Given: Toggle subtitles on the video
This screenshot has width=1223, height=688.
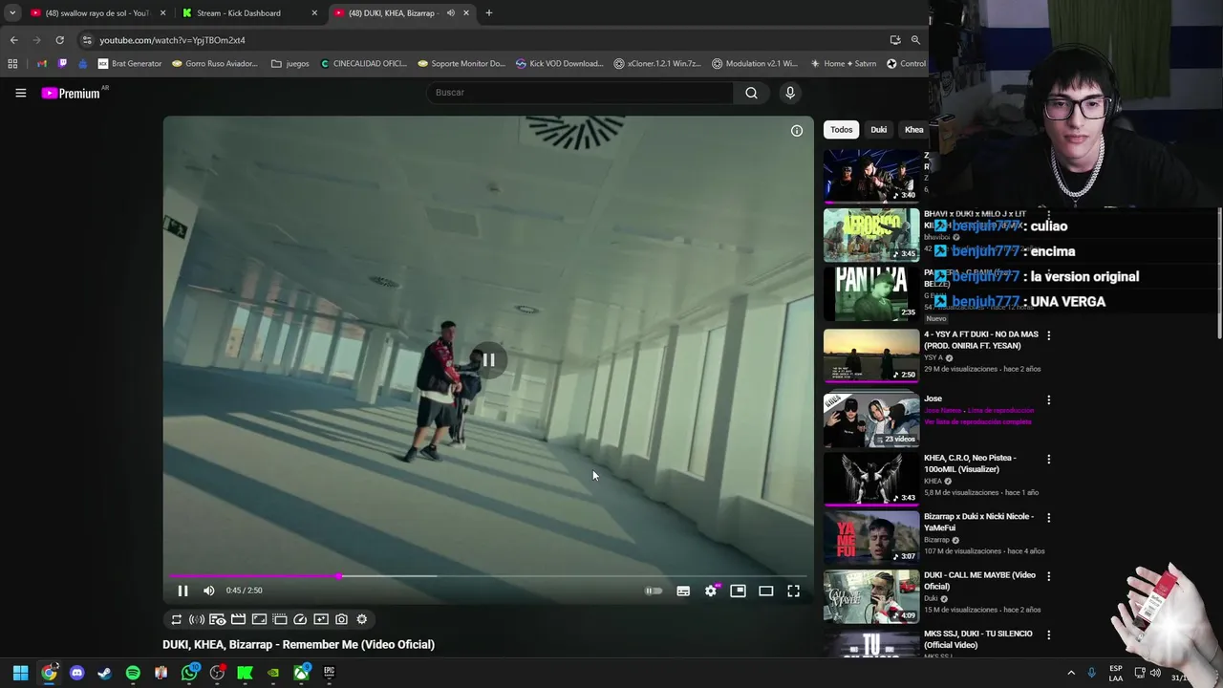Looking at the screenshot, I should [x=683, y=591].
